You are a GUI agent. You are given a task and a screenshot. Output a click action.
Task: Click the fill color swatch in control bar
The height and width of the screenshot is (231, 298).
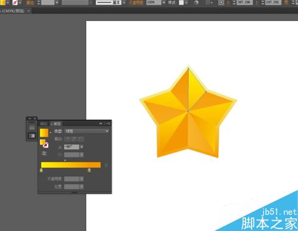click(3, 2)
